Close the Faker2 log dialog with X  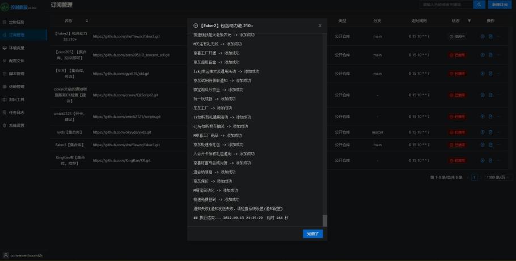click(320, 25)
